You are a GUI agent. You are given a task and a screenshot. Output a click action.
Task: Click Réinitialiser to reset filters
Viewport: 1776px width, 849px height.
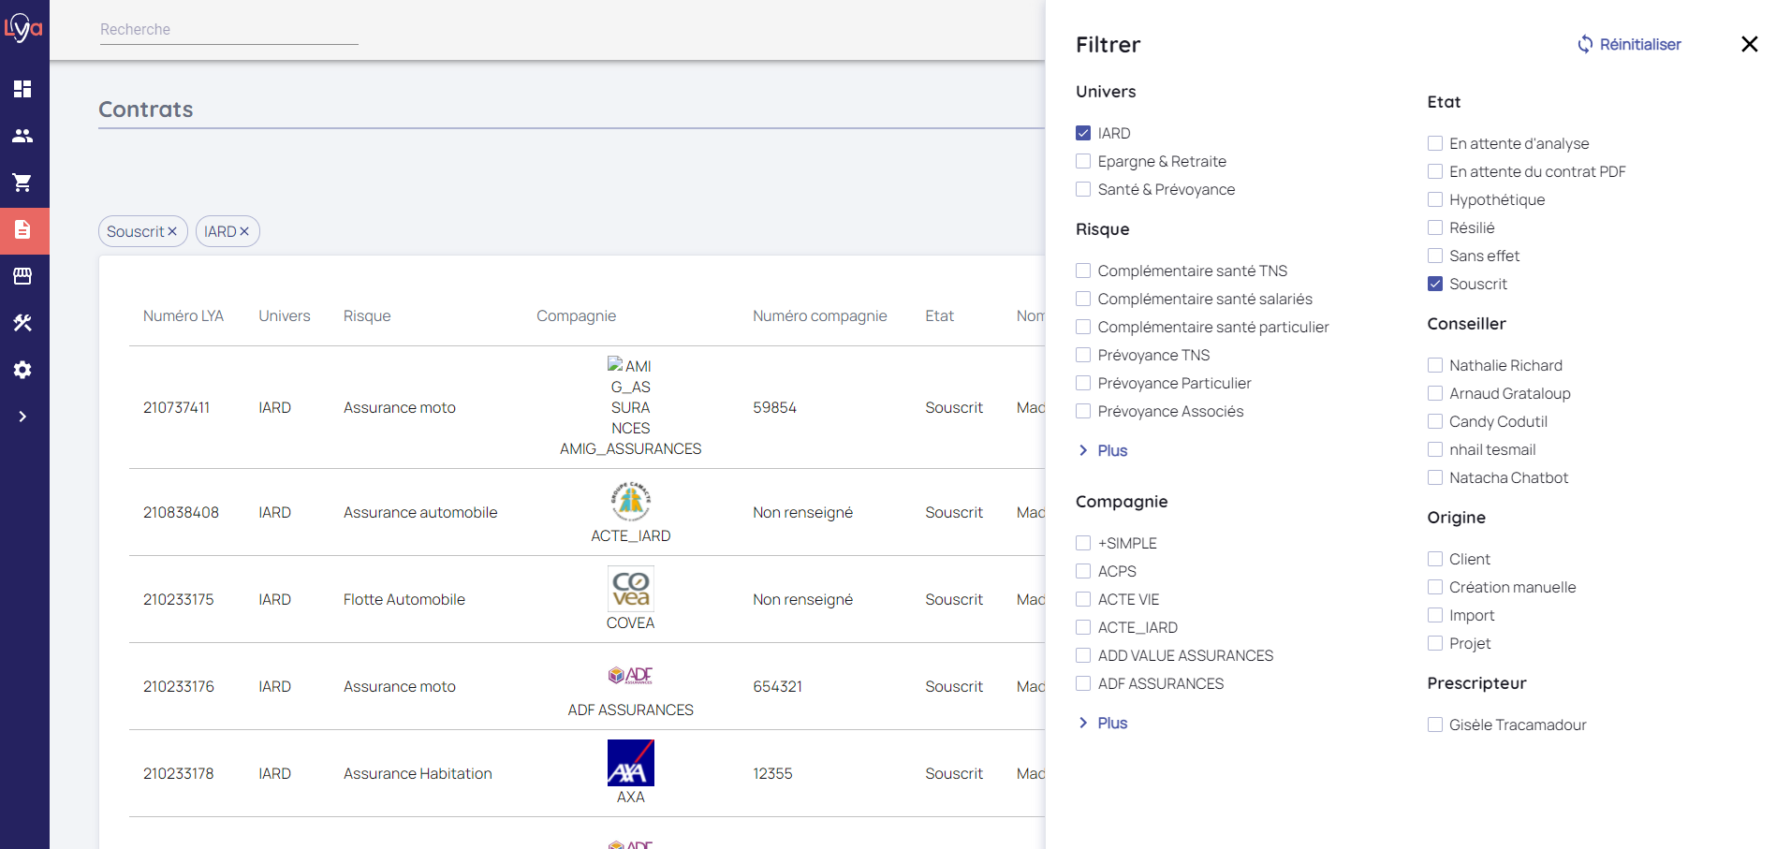1629,44
